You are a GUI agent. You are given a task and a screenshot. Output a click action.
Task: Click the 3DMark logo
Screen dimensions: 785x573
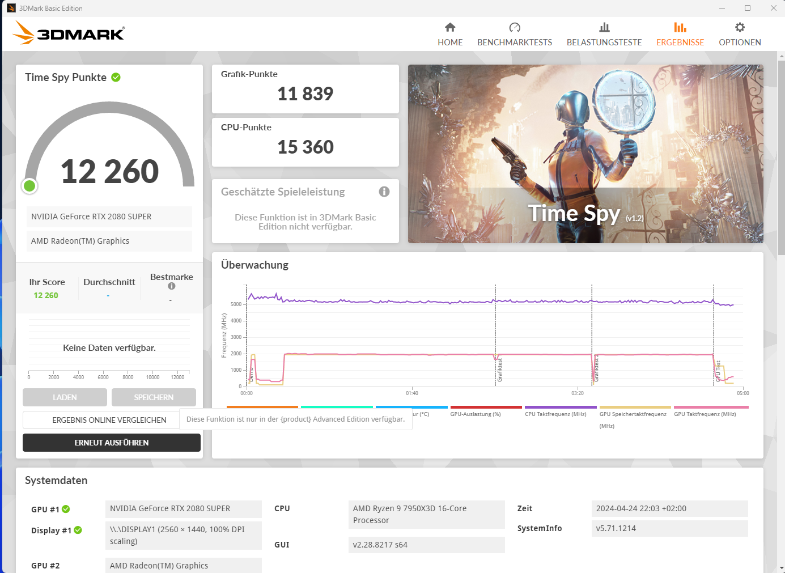[x=69, y=33]
